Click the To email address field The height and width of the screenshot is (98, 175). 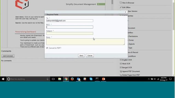[70, 21]
